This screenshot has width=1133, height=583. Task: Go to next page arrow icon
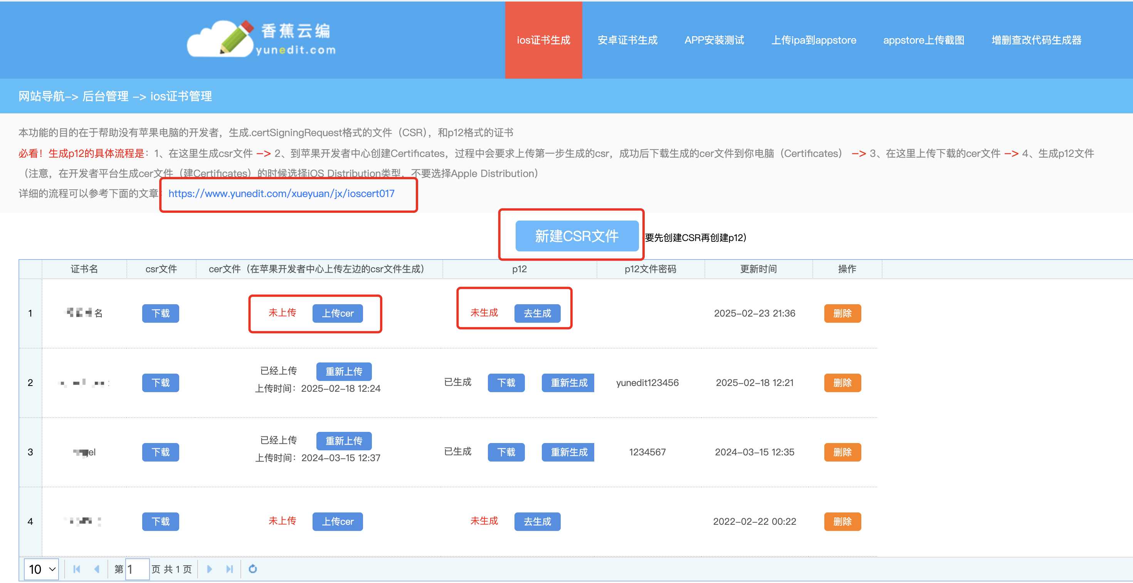click(x=209, y=569)
